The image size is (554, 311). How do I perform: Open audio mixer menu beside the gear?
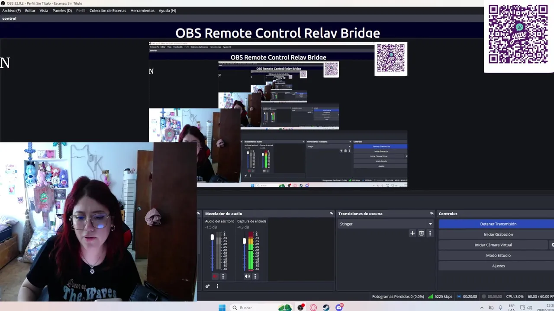pyautogui.click(x=217, y=286)
